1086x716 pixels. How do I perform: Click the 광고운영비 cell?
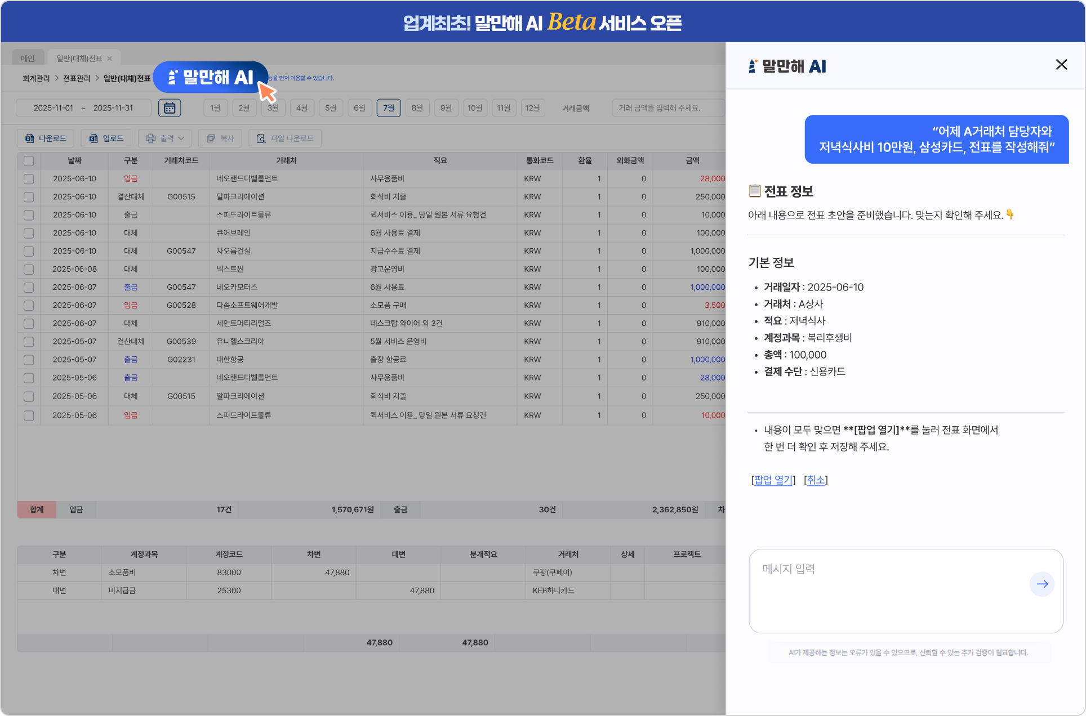click(x=440, y=269)
